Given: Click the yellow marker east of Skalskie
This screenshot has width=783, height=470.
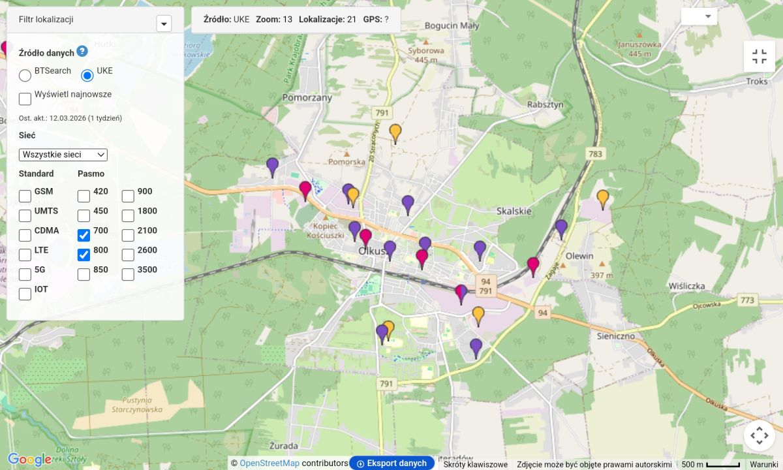Looking at the screenshot, I should pyautogui.click(x=603, y=198).
